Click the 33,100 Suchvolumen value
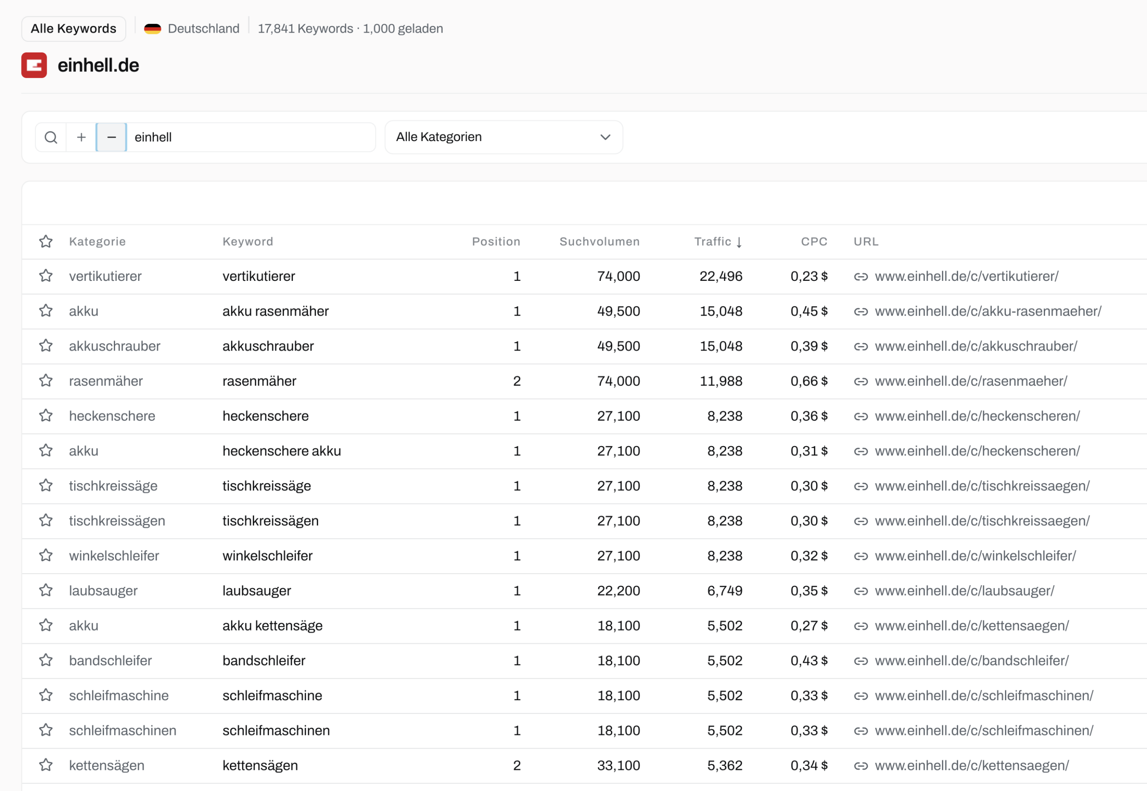1147x791 pixels. 618,765
